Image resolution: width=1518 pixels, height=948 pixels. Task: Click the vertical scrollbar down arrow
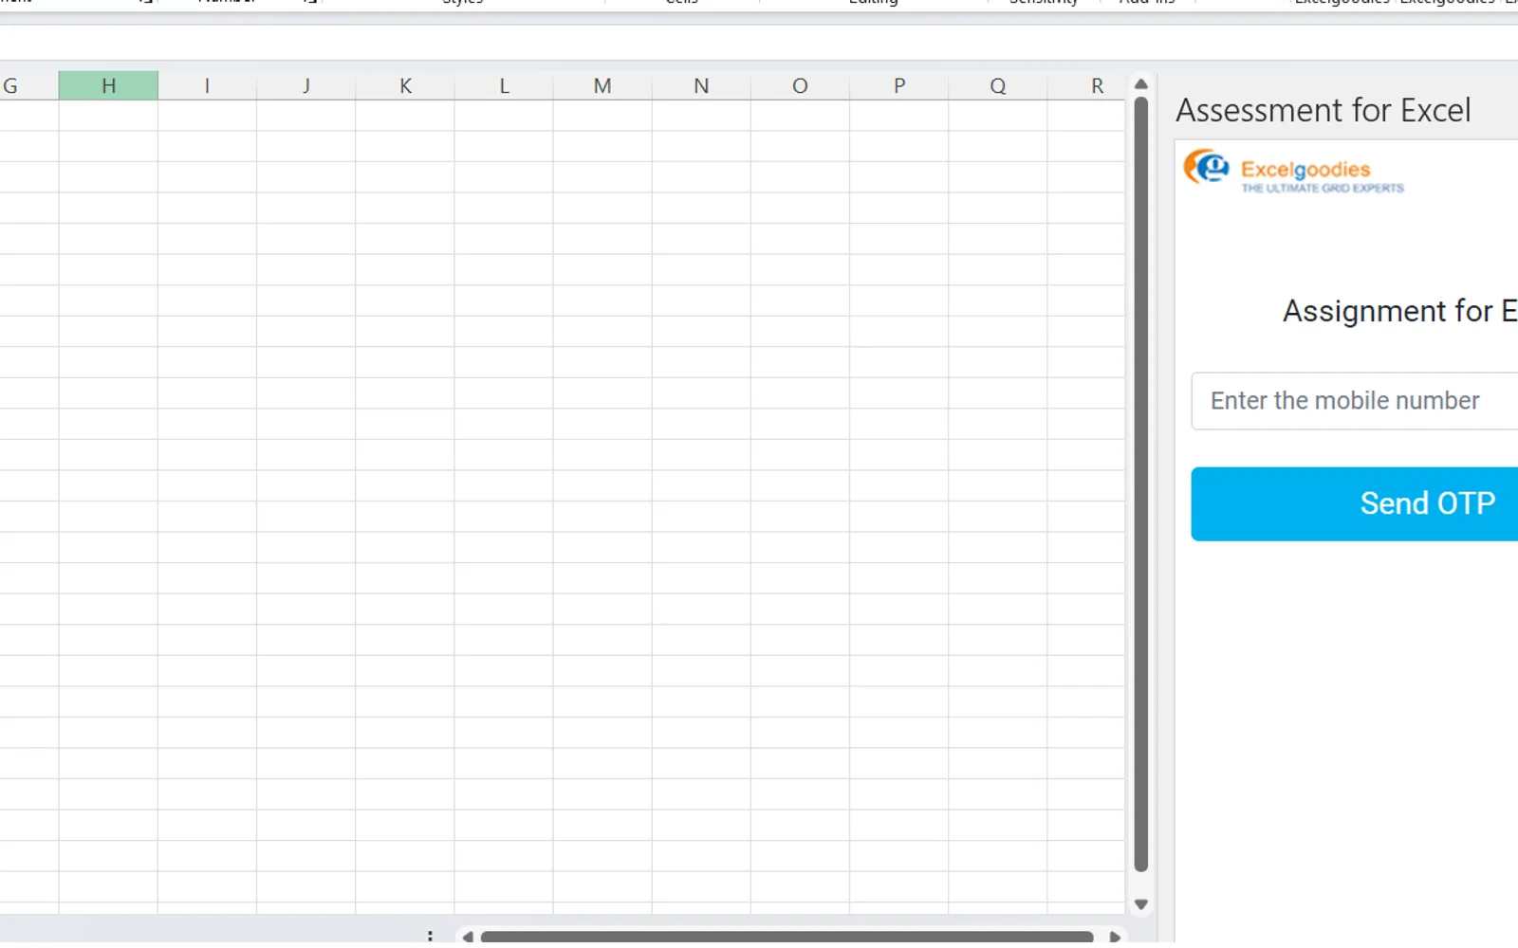coord(1141,904)
